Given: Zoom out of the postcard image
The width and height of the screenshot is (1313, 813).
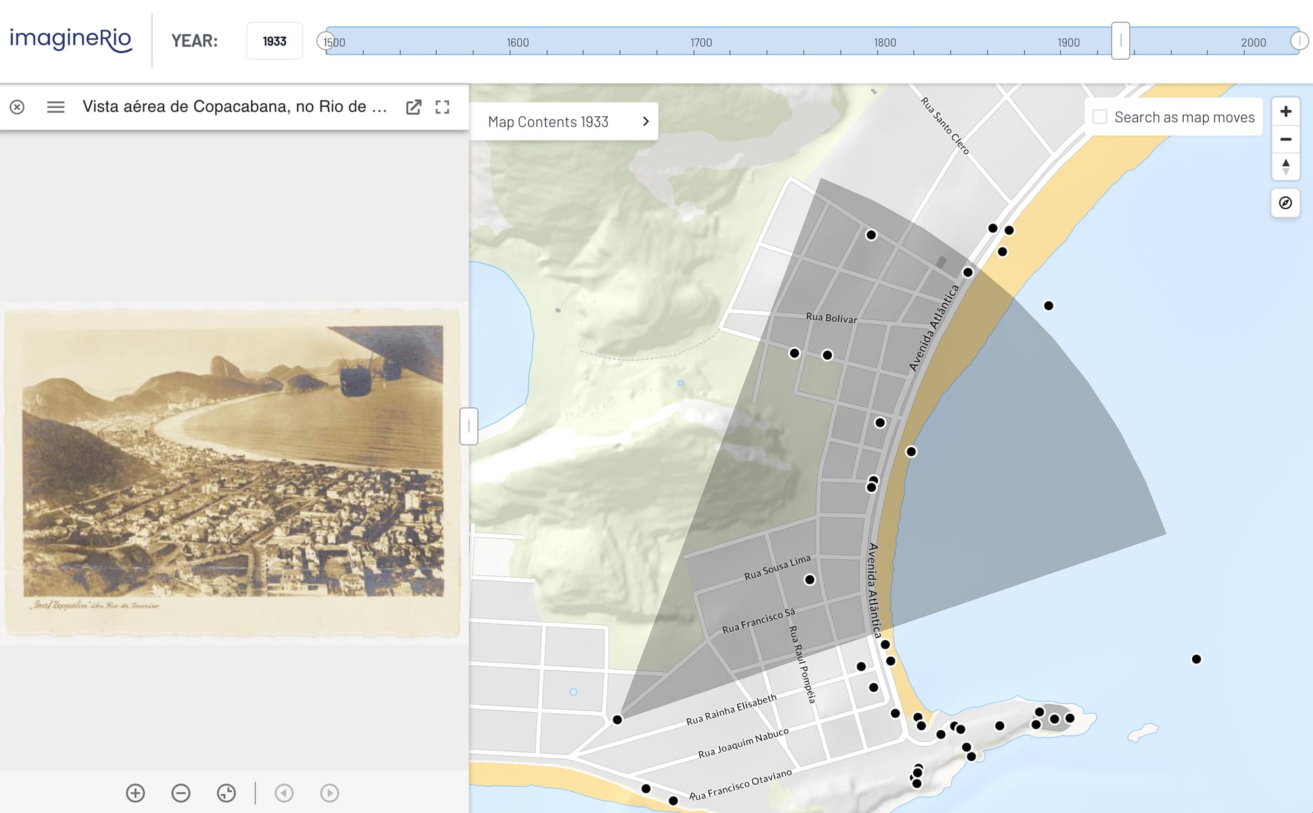Looking at the screenshot, I should point(181,793).
